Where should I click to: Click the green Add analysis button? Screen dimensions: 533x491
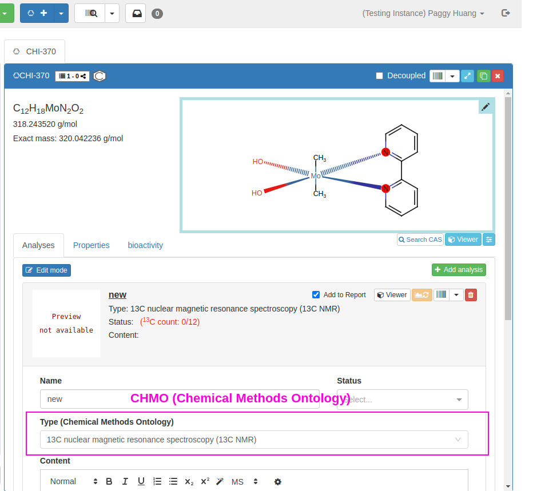[459, 270]
